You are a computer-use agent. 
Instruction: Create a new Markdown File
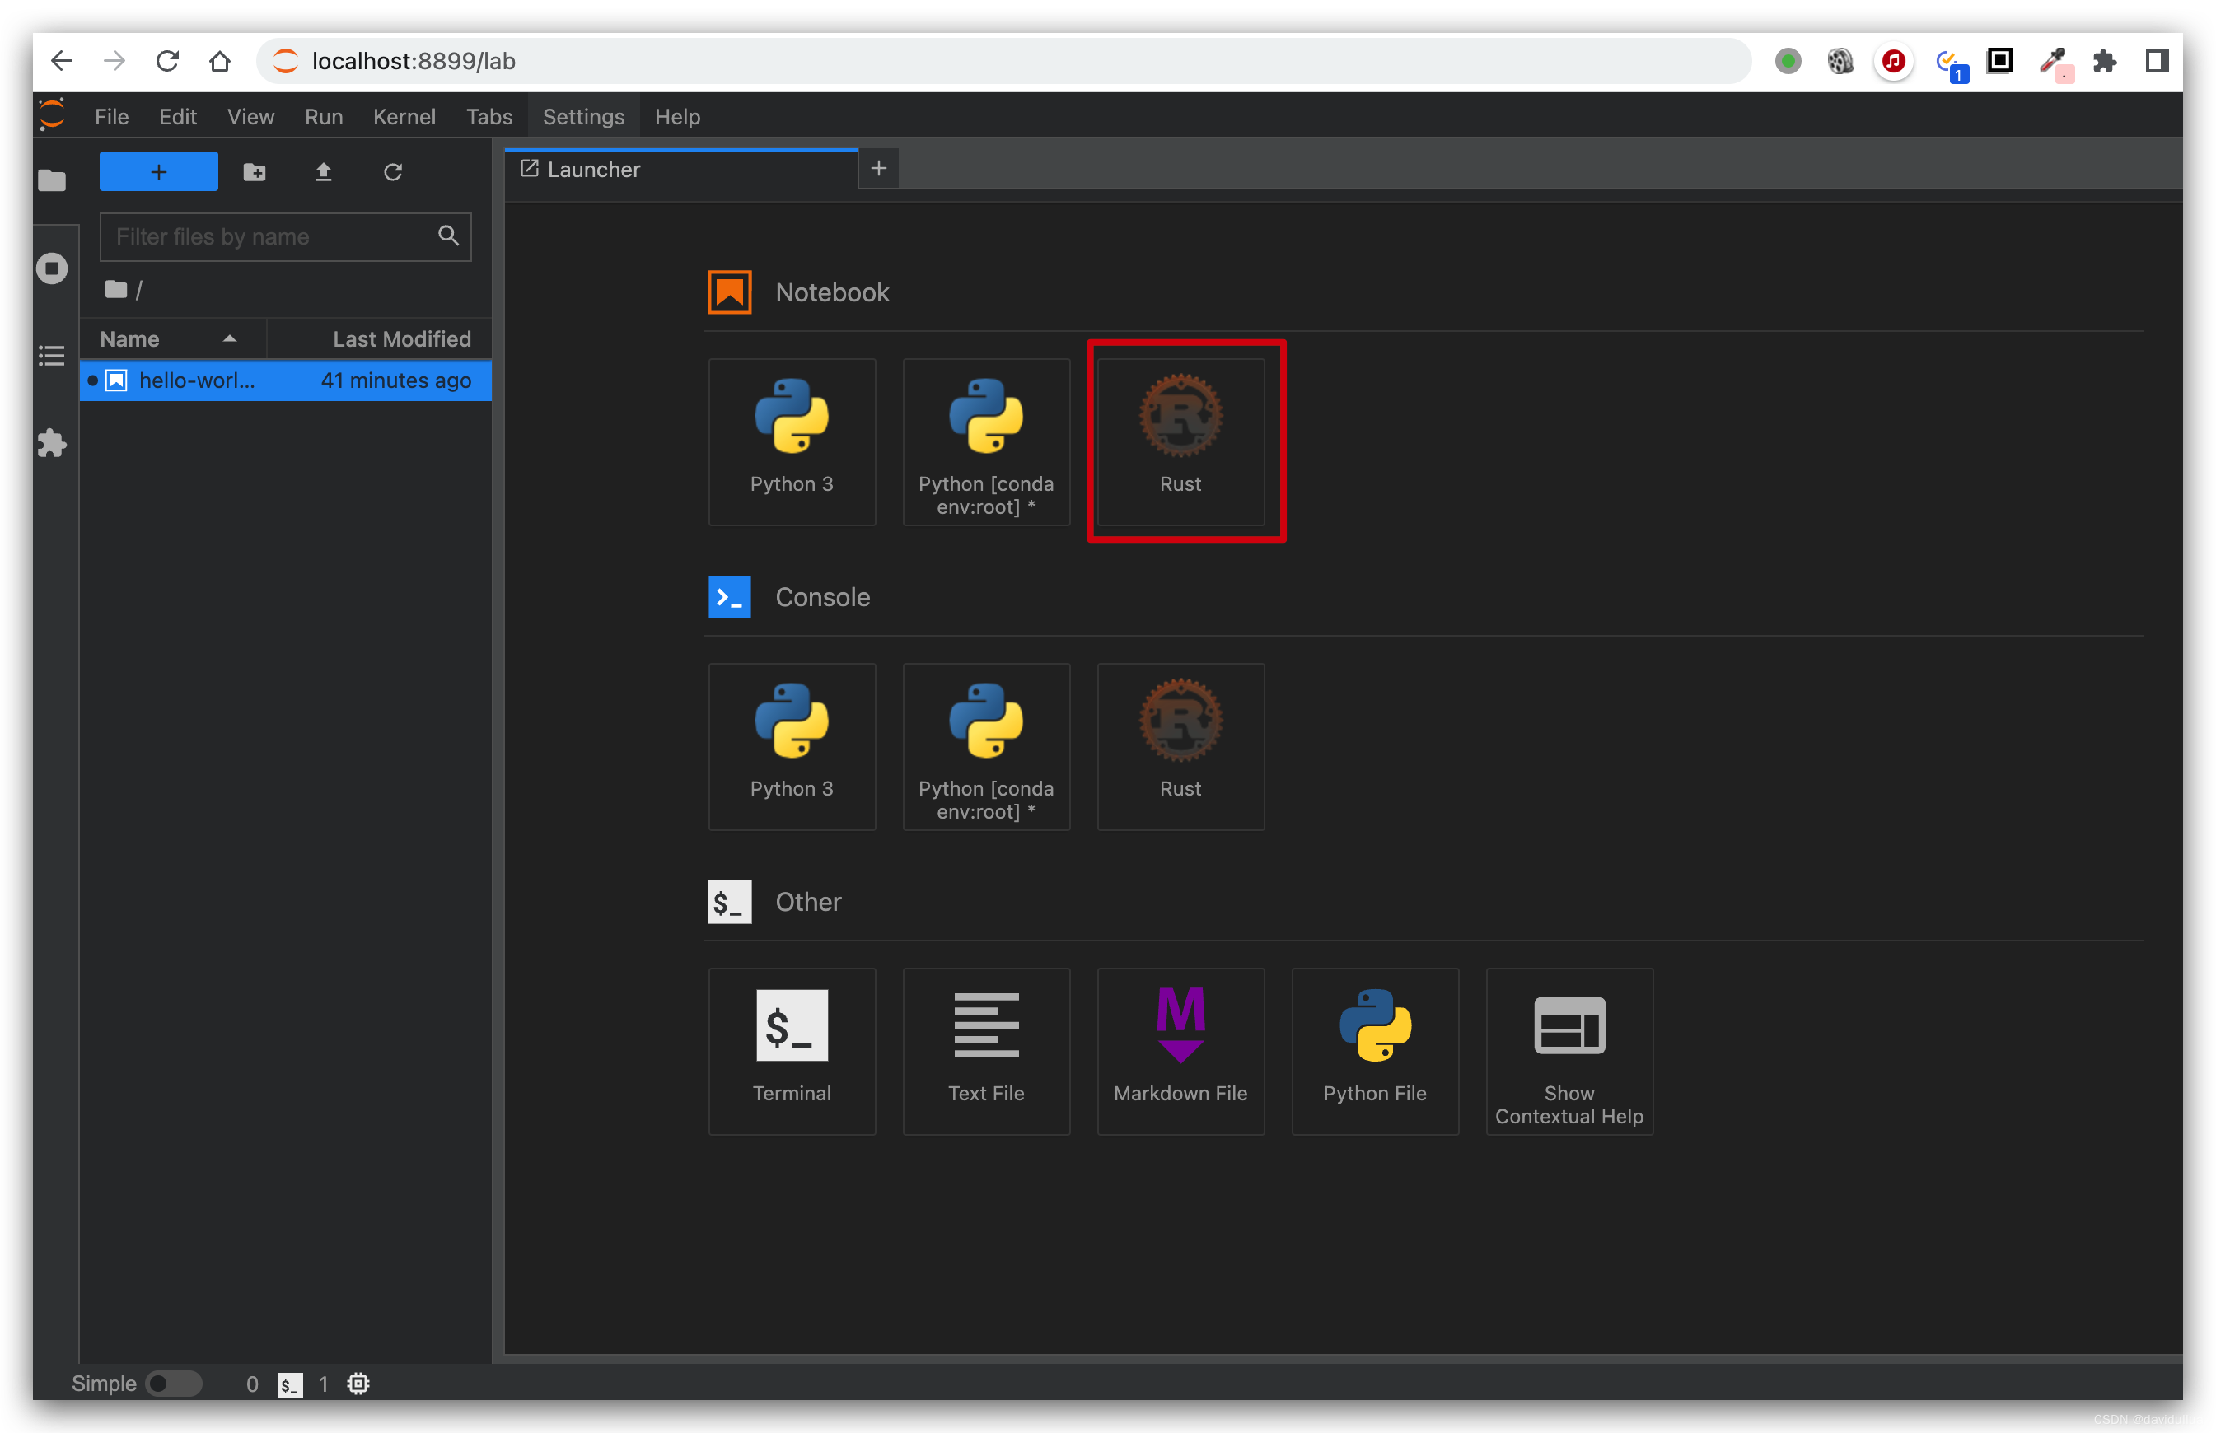pyautogui.click(x=1179, y=1049)
